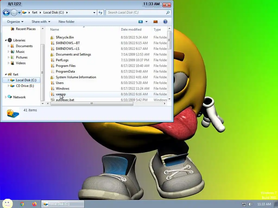This screenshot has height=208, width=278.
Task: Select the Windows folder
Action: (x=62, y=89)
